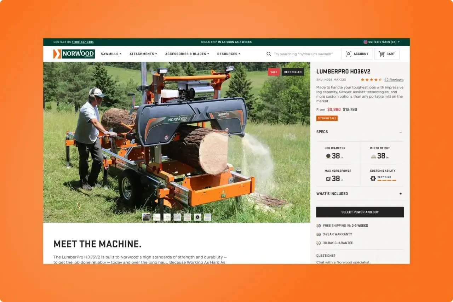Click the shopping cart icon
Viewport: 453px width, 302px height.
(382, 54)
